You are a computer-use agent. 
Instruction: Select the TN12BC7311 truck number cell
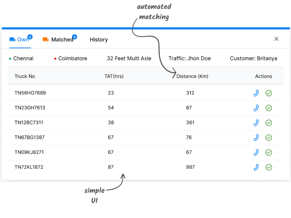[29, 123]
